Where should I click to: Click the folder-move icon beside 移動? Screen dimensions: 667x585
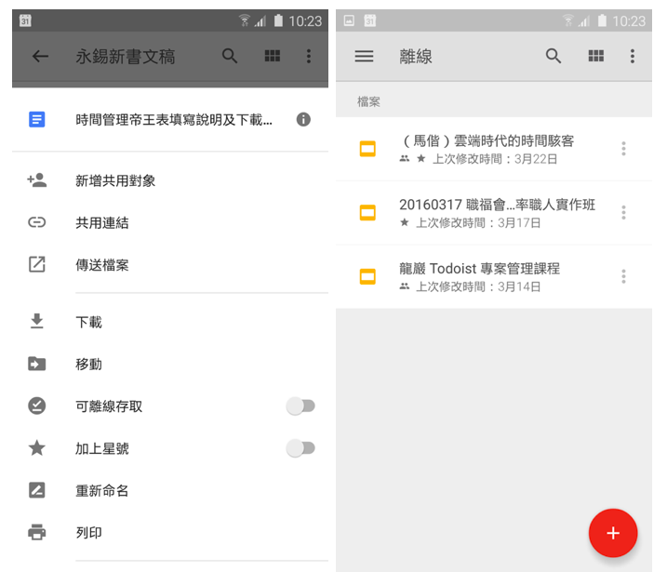click(37, 364)
